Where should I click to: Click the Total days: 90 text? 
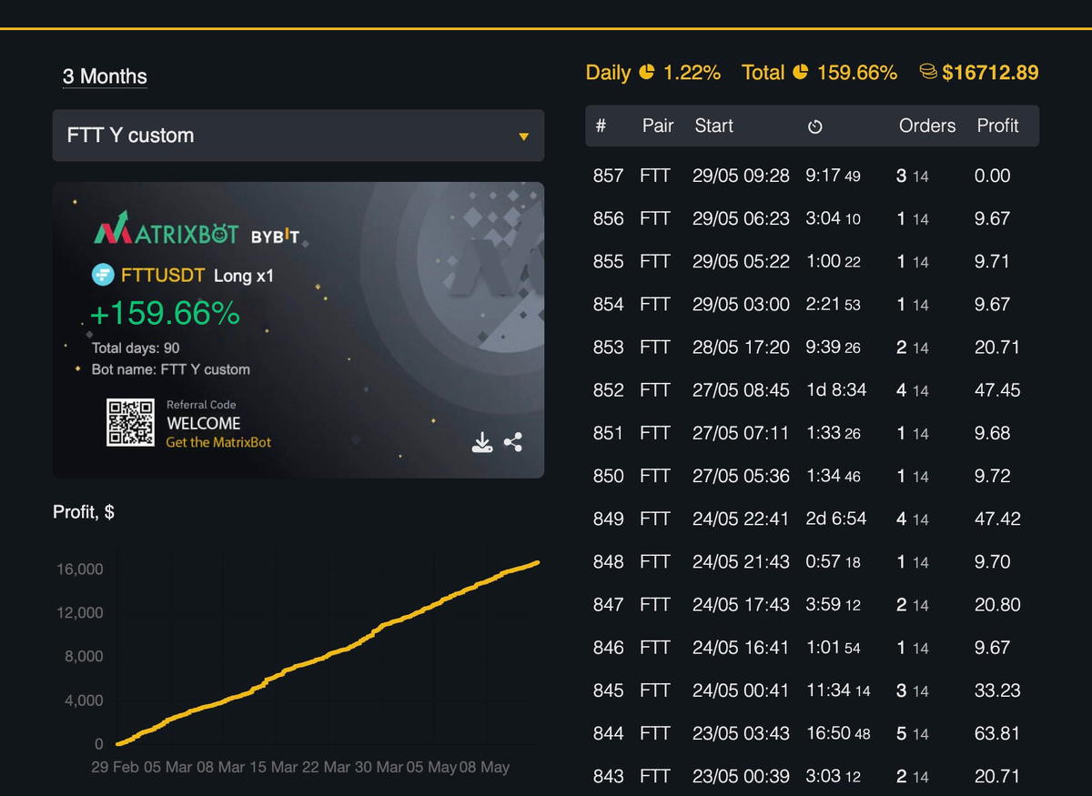136,348
